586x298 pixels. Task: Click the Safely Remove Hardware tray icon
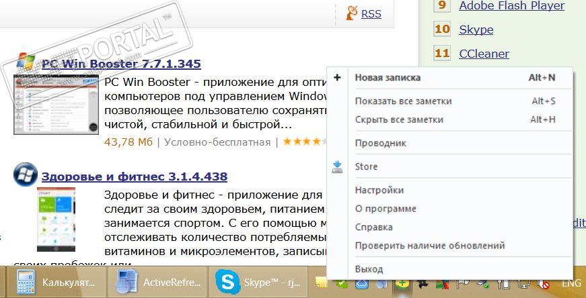coord(482,284)
